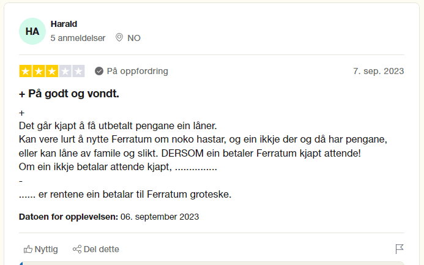
Task: Open reviewer Harald's profile name
Action: coord(64,24)
